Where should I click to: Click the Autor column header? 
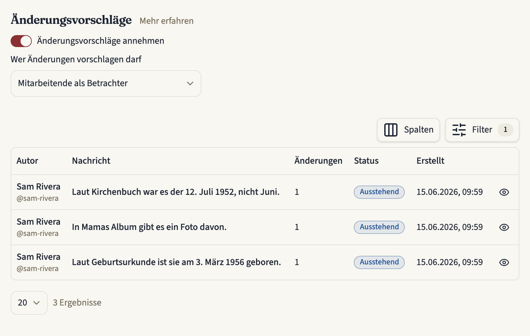coord(27,161)
